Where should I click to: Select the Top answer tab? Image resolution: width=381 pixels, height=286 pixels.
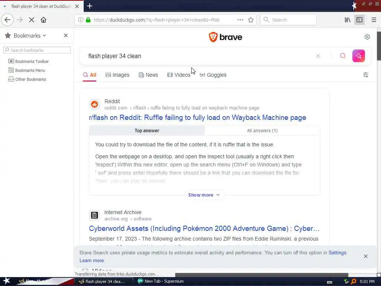pyautogui.click(x=147, y=131)
